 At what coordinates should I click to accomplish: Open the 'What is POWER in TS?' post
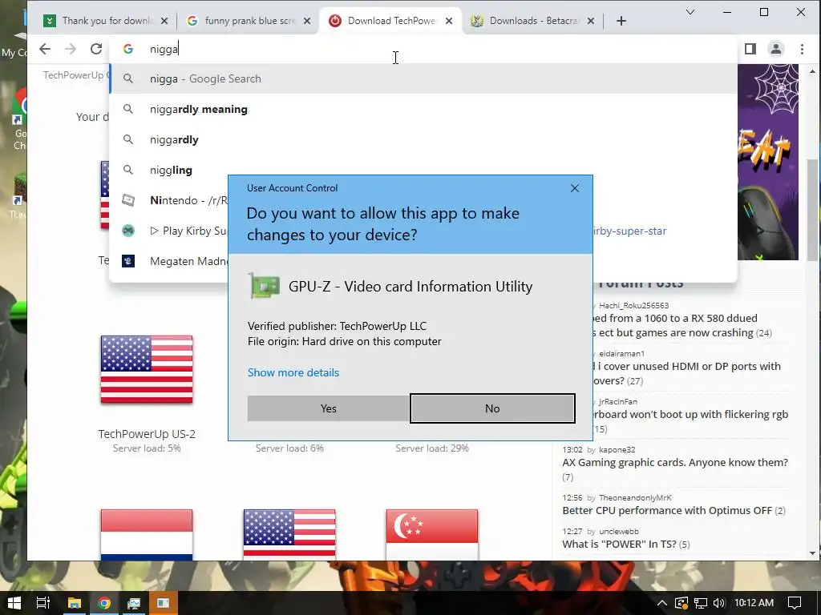click(x=620, y=544)
